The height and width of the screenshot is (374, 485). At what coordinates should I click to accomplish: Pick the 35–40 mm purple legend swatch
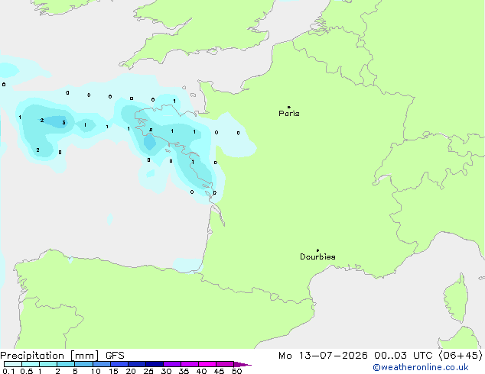pyautogui.click(x=189, y=364)
